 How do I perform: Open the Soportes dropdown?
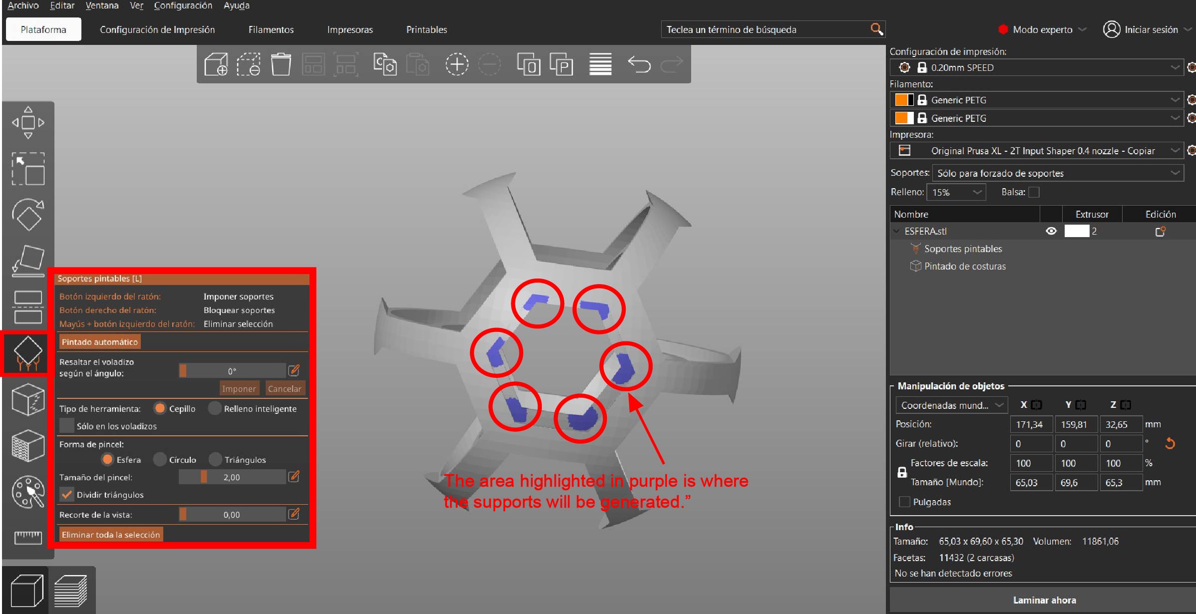(x=1057, y=173)
